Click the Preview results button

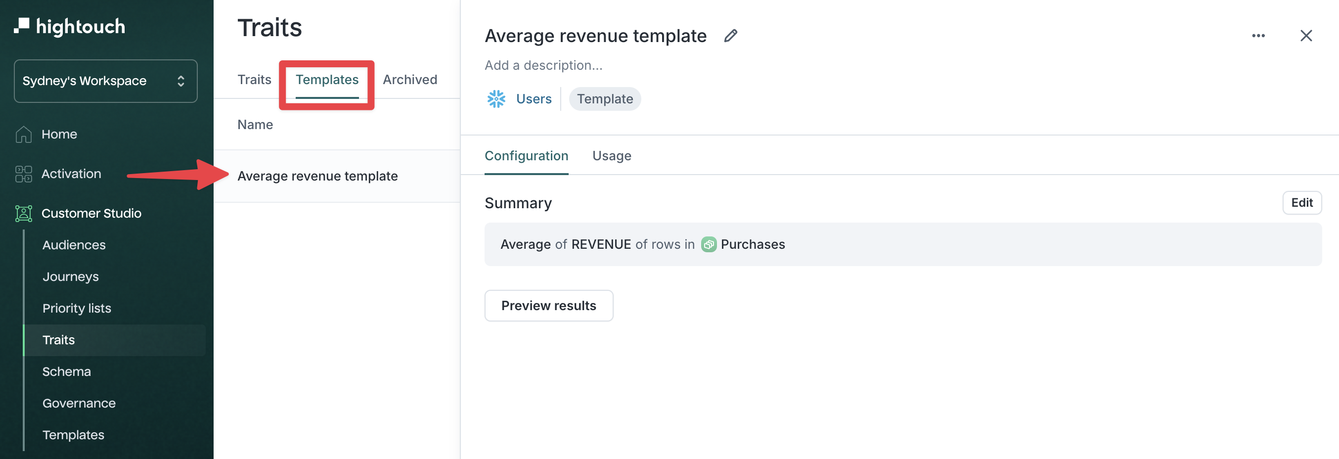pyautogui.click(x=548, y=306)
